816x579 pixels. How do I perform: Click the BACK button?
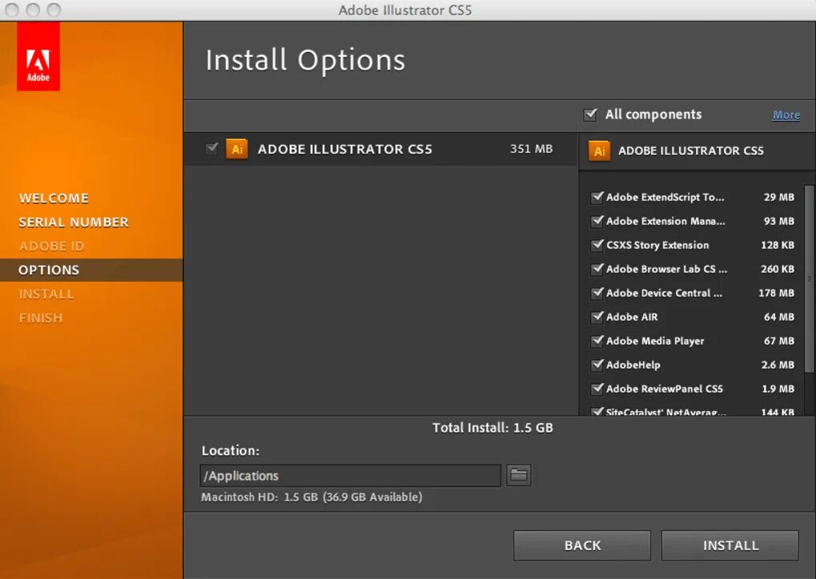tap(582, 545)
